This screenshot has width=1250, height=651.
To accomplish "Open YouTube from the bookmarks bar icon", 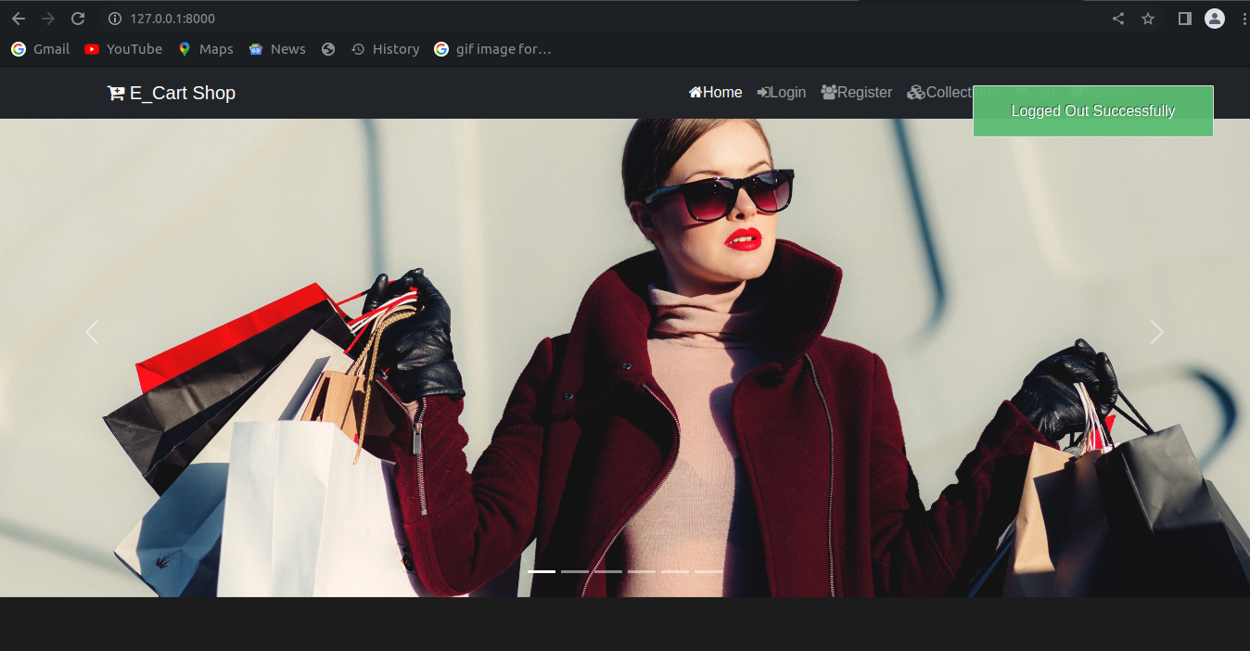I will pyautogui.click(x=91, y=49).
